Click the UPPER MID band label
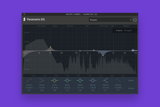 tap(103, 26)
